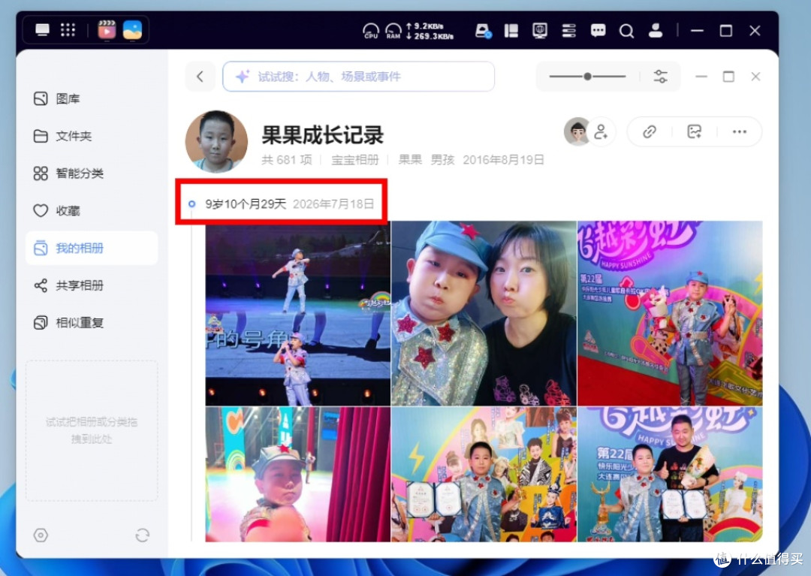This screenshot has height=576, width=811.
Task: Open 共享相册 in the sidebar
Action: point(91,285)
